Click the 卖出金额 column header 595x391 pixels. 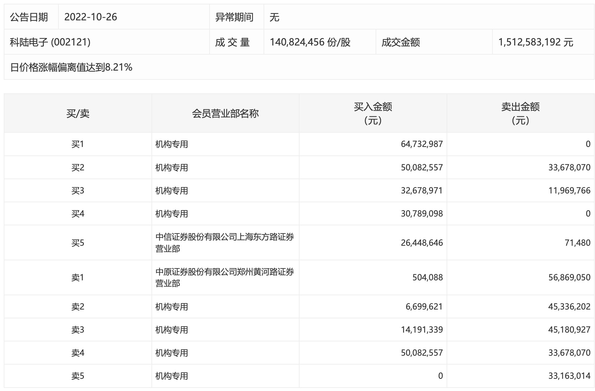point(520,113)
